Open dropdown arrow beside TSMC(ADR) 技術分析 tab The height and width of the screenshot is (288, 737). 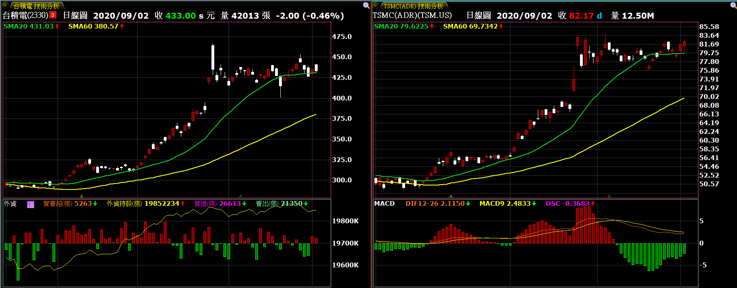click(x=376, y=6)
